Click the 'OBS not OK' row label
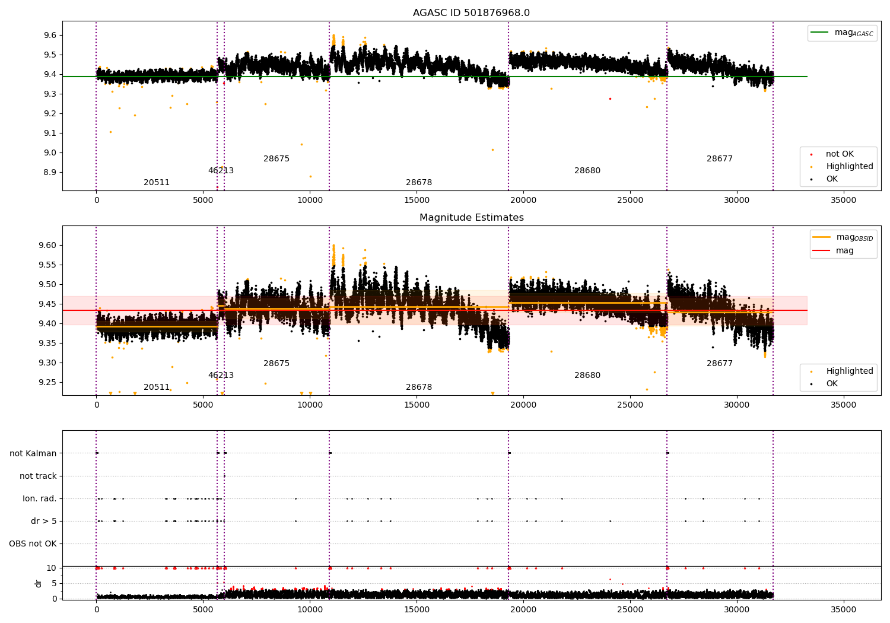The image size is (890, 623). tap(33, 544)
